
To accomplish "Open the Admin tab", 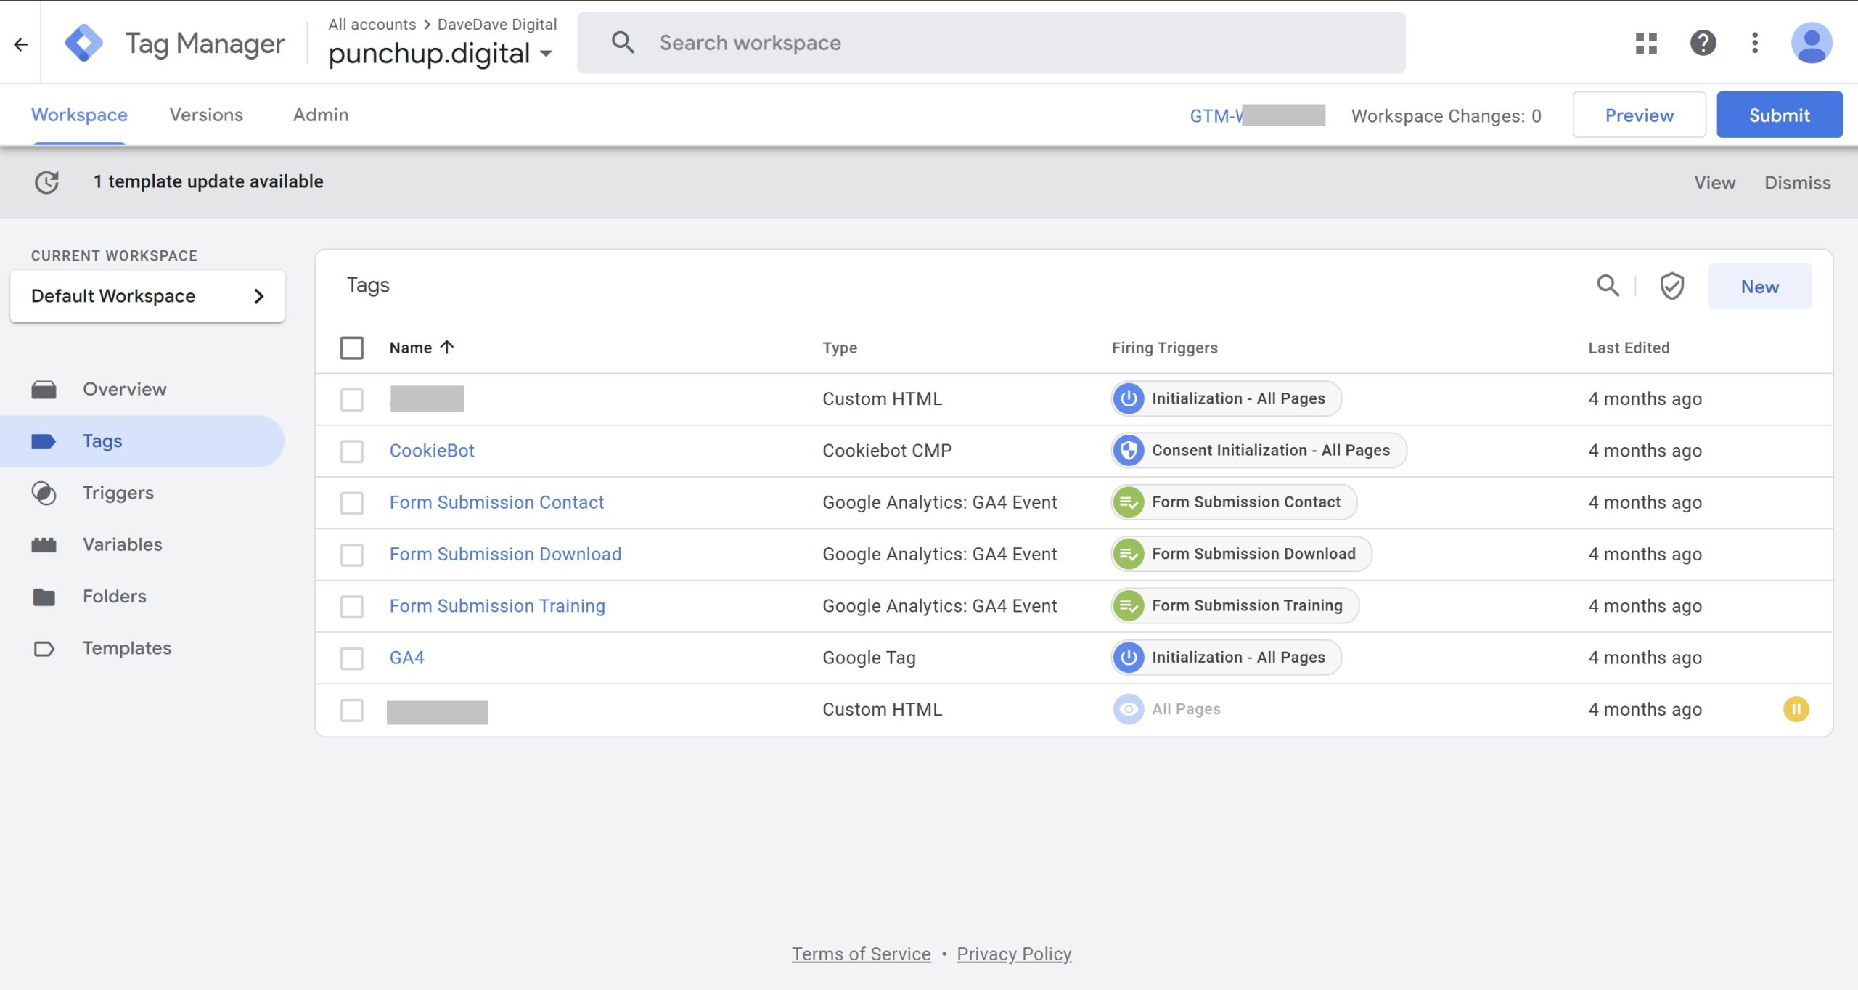I will point(319,115).
